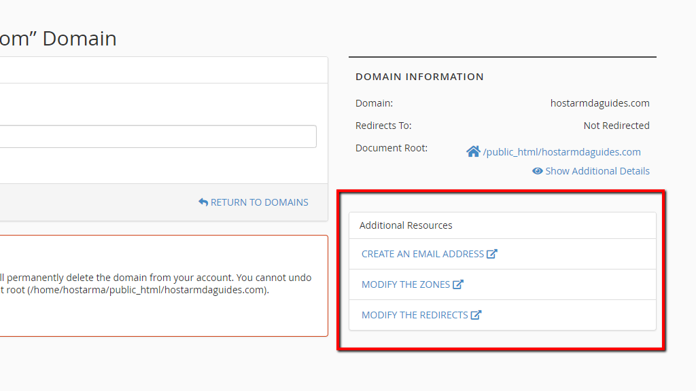Focus the empty text input field

click(x=158, y=136)
